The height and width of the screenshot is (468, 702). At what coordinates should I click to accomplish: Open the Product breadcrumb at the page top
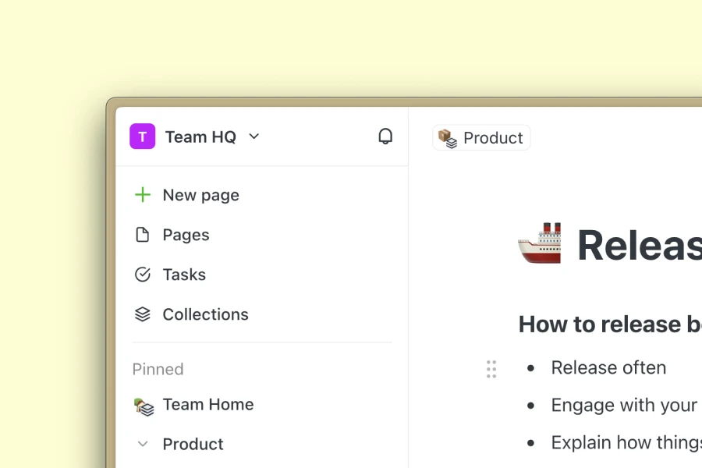coord(481,137)
